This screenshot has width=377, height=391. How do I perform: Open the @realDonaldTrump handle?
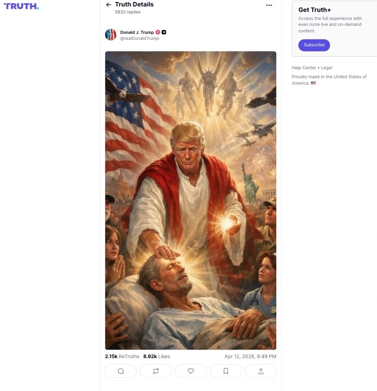click(x=139, y=38)
